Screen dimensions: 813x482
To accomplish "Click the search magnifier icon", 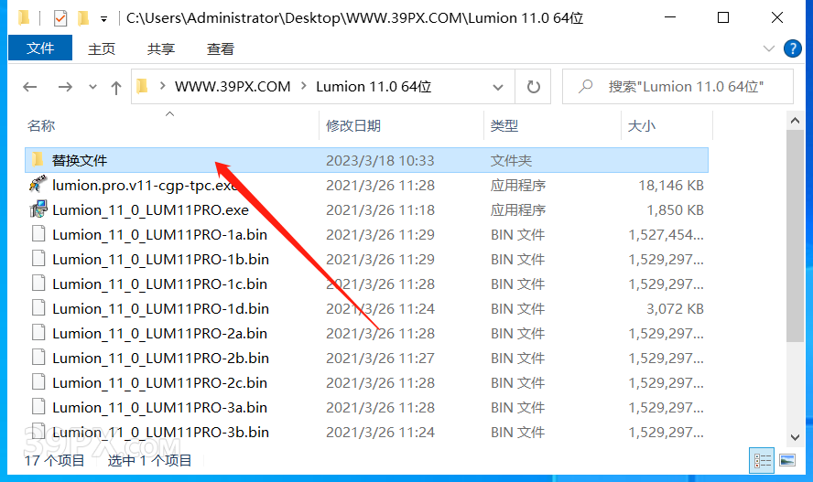I will 585,86.
